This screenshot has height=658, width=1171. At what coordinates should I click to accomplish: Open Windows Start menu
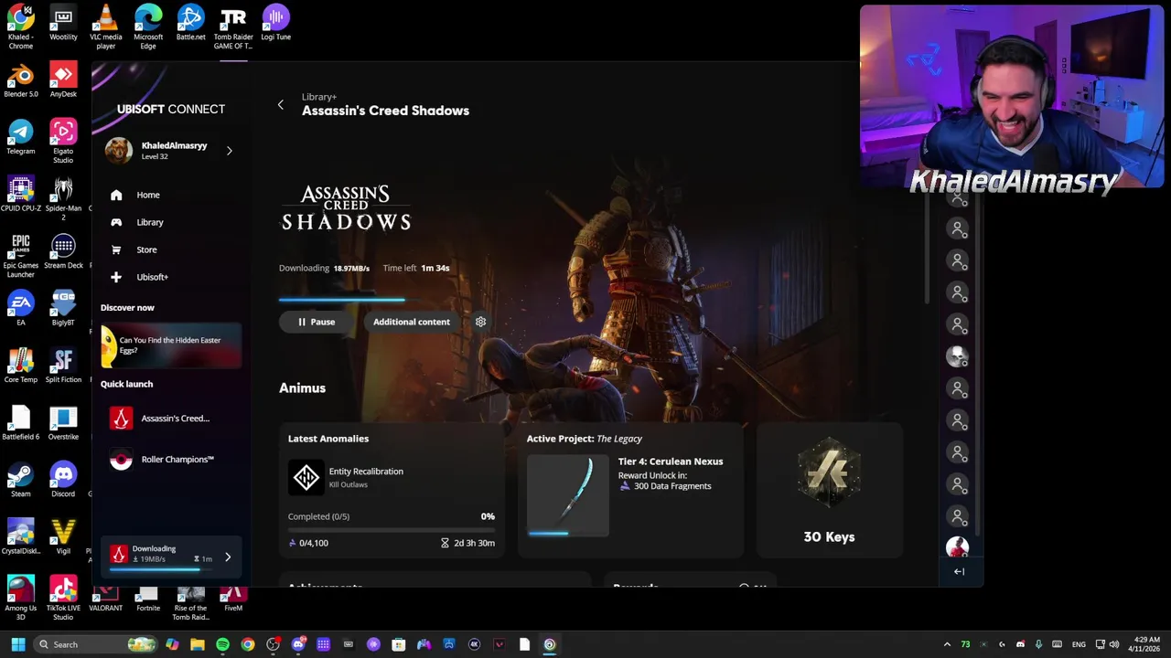18,644
